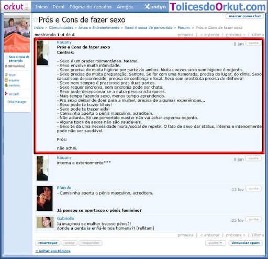
Task: Open Sexo é coisa de pervertido breadcrumb
Action: click(x=149, y=28)
